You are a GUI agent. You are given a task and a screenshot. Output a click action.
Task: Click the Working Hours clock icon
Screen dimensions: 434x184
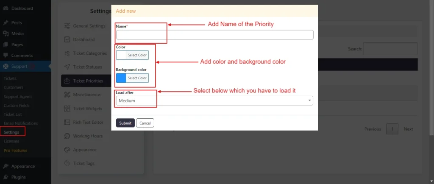67,136
